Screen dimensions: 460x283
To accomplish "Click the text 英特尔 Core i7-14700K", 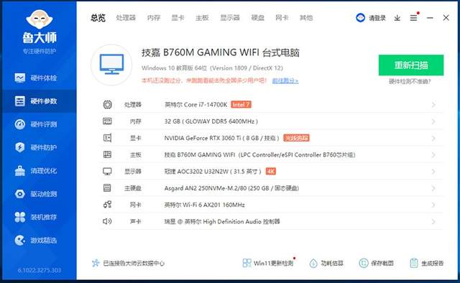I will pyautogui.click(x=195, y=104).
